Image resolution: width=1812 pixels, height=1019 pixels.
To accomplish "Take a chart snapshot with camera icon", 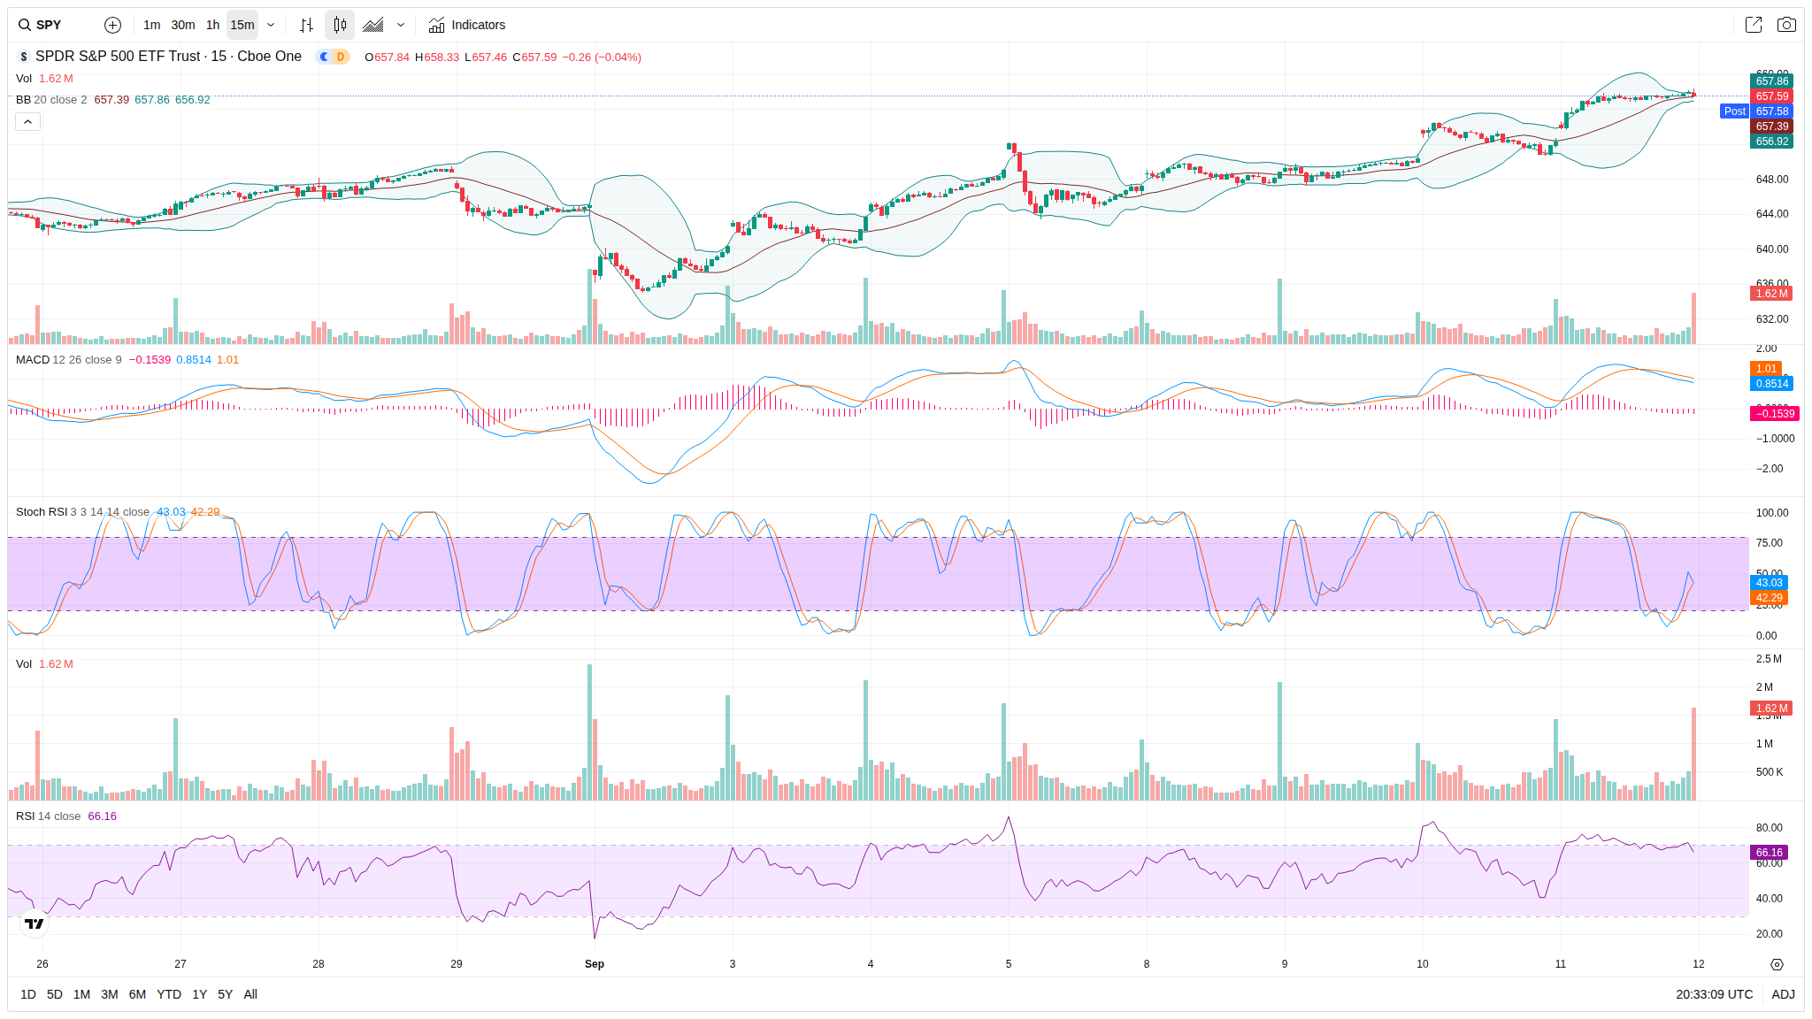I will 1786,25.
